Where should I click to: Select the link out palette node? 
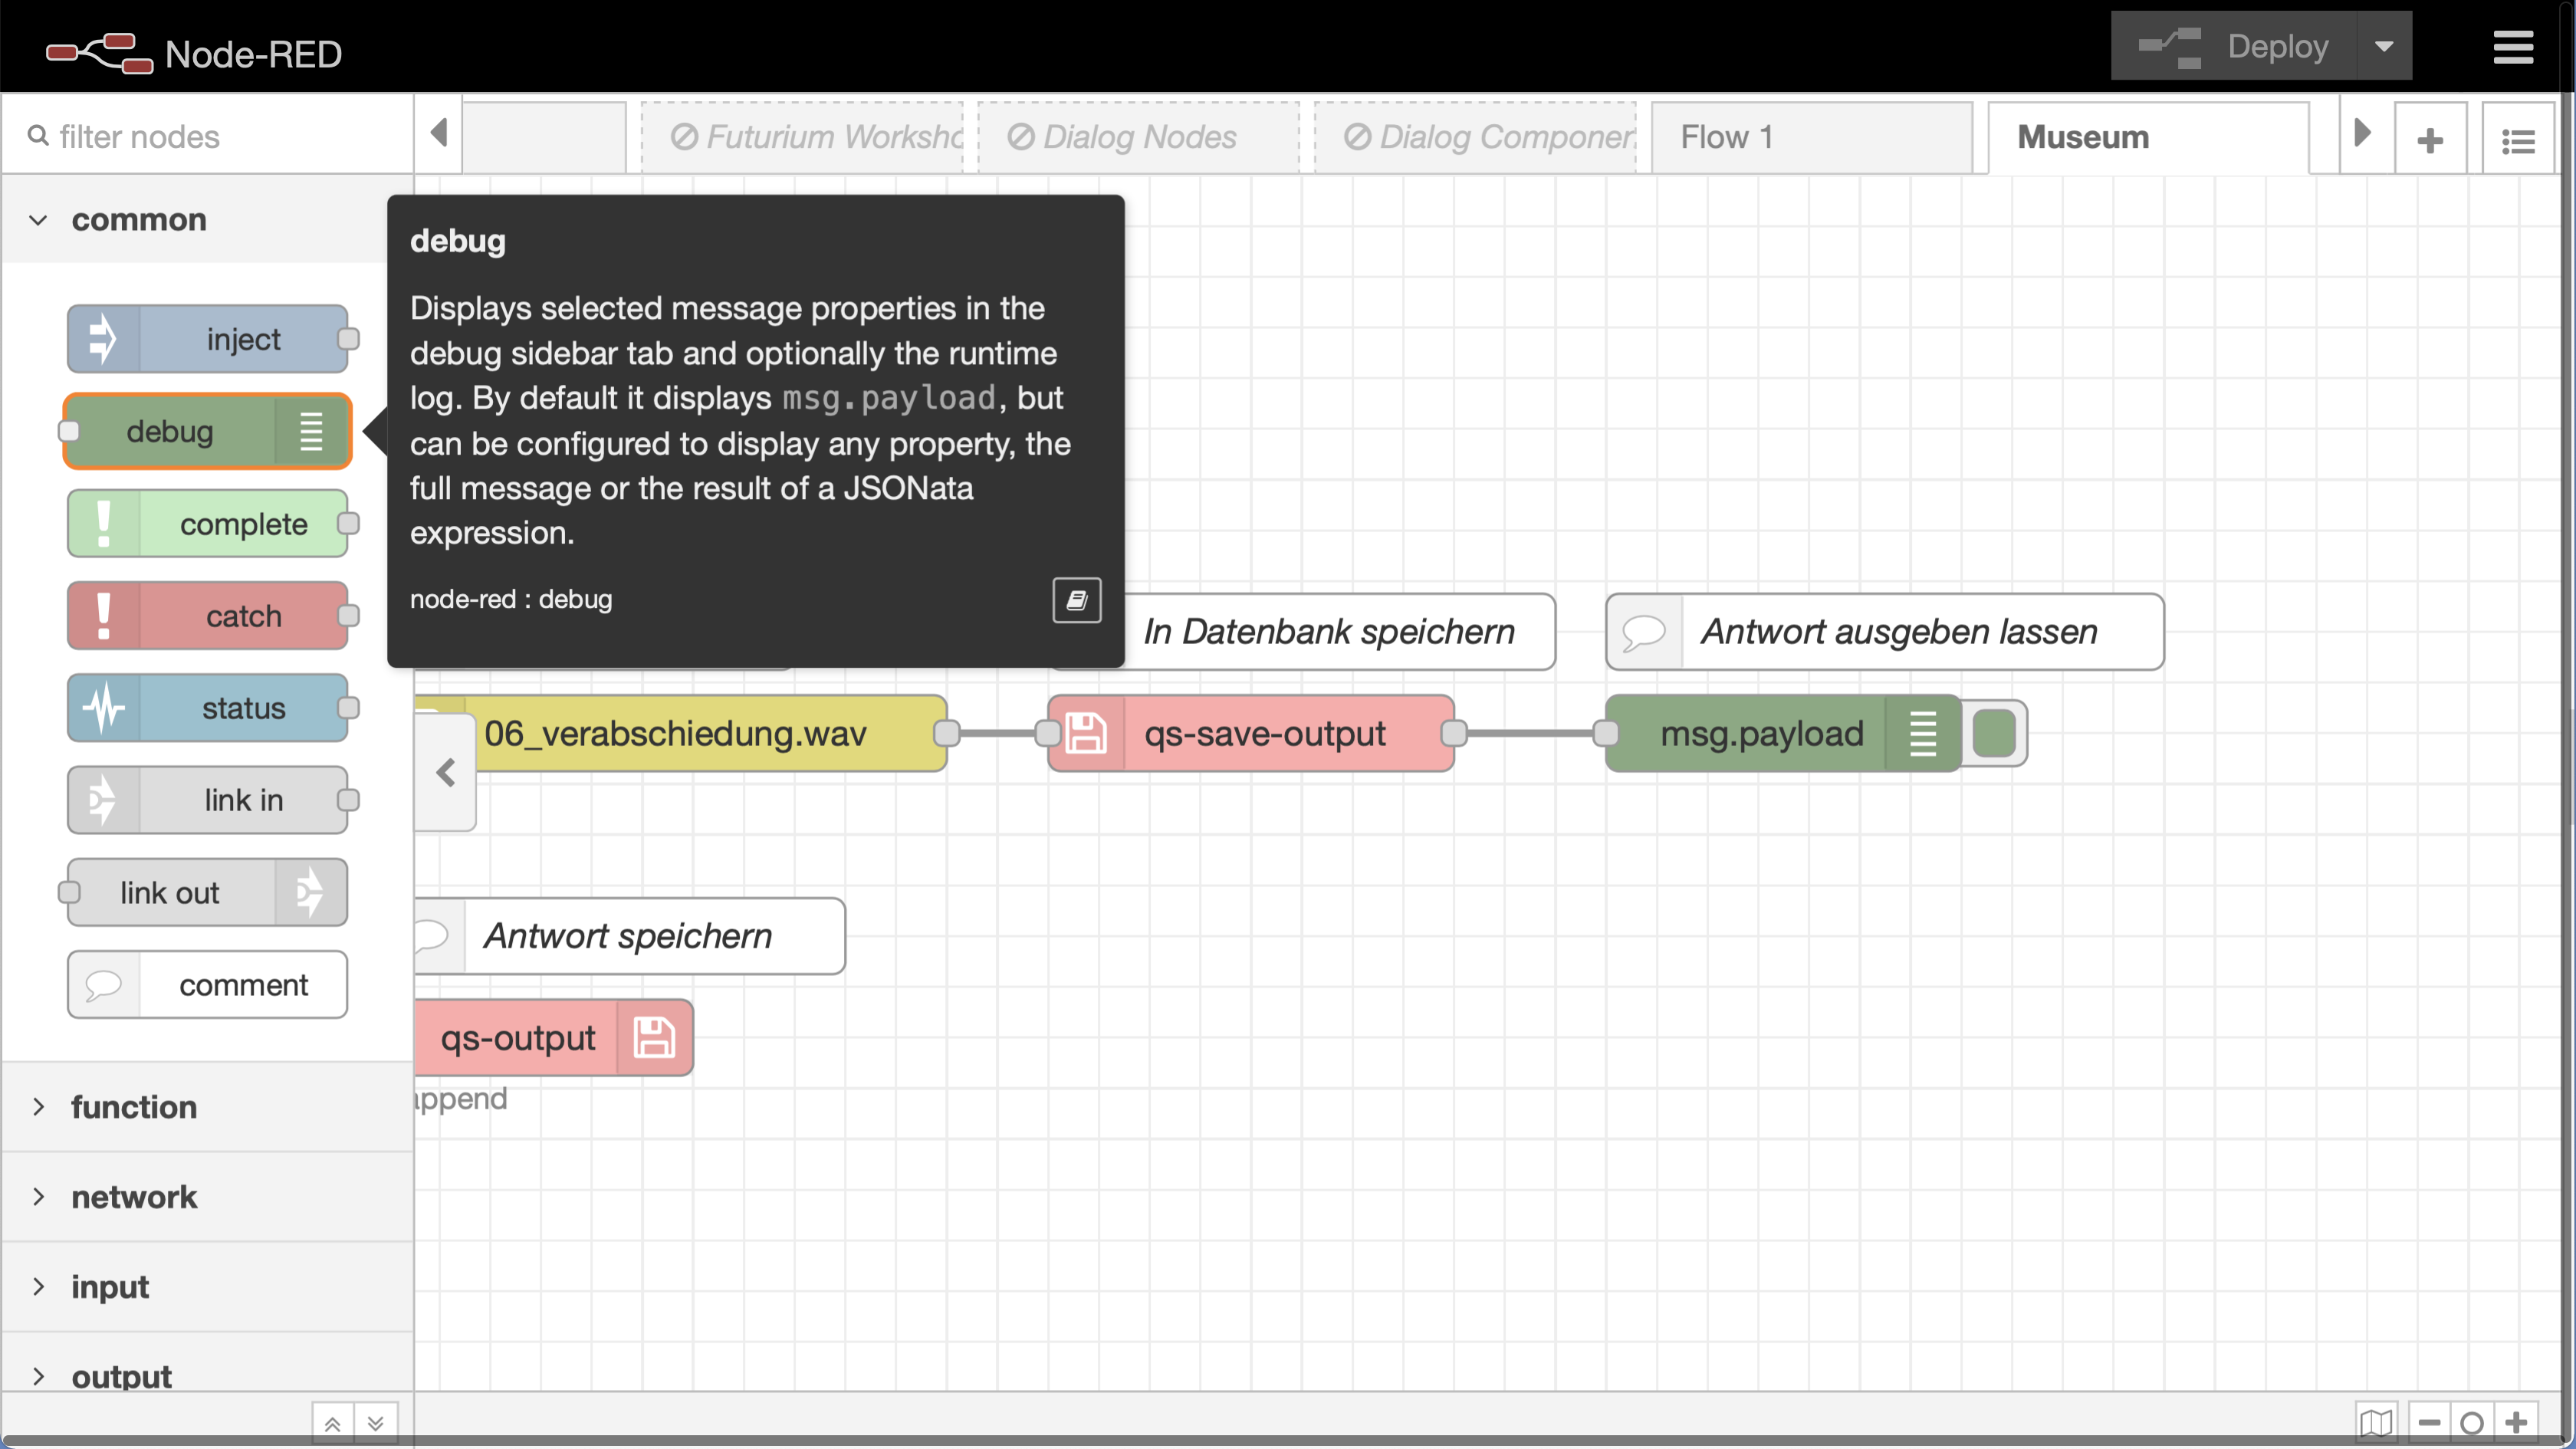pos(207,891)
